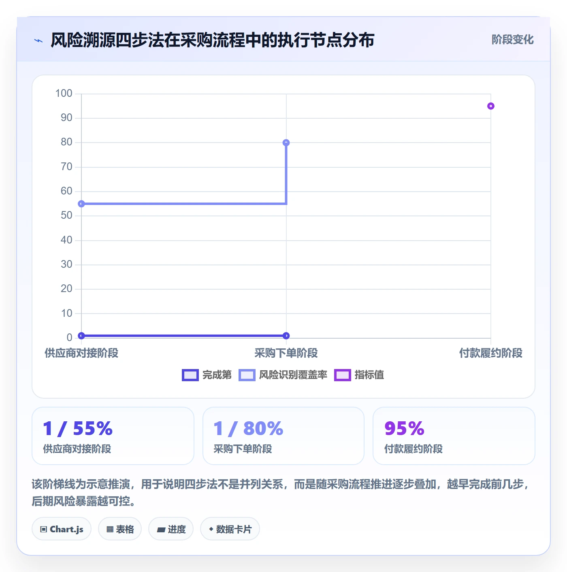This screenshot has height=572, width=567.
Task: Open the 1 / 80% 采购下单阶段 card
Action: (x=283, y=436)
